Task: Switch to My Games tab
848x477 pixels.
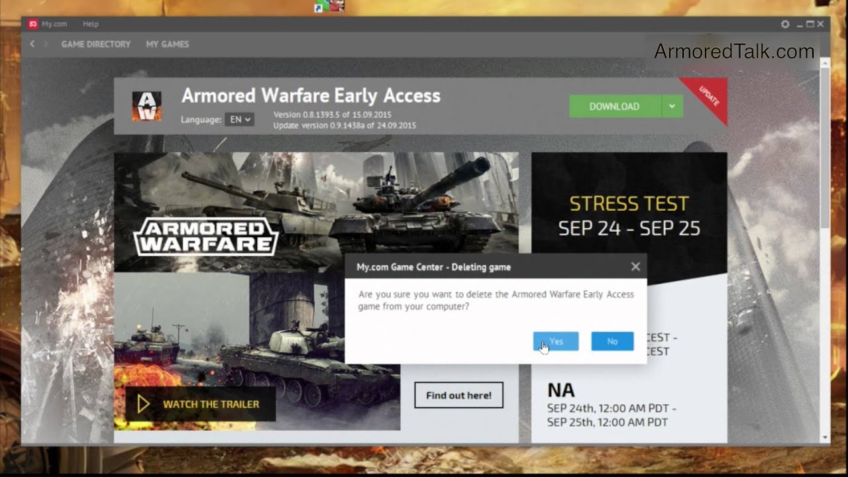Action: (168, 44)
